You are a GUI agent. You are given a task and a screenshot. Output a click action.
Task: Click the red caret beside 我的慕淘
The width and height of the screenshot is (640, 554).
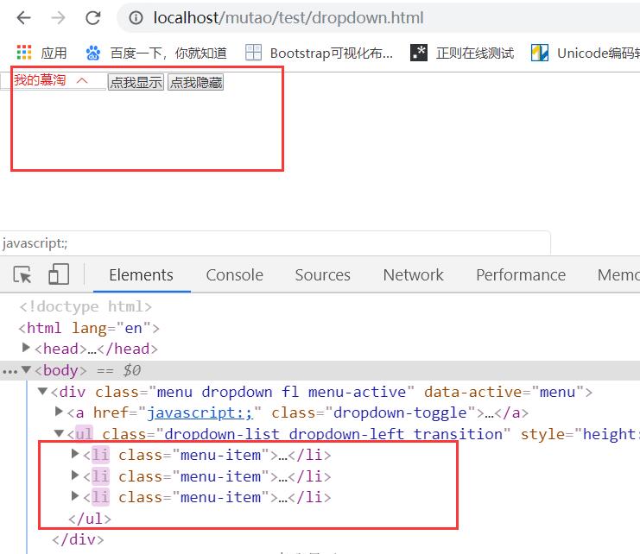82,81
